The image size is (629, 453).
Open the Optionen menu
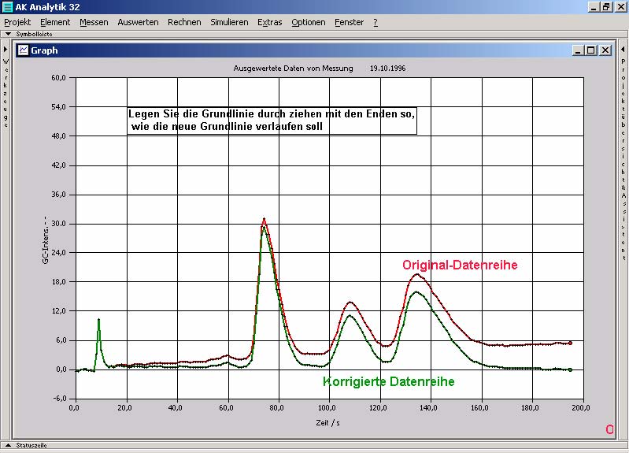coord(308,22)
